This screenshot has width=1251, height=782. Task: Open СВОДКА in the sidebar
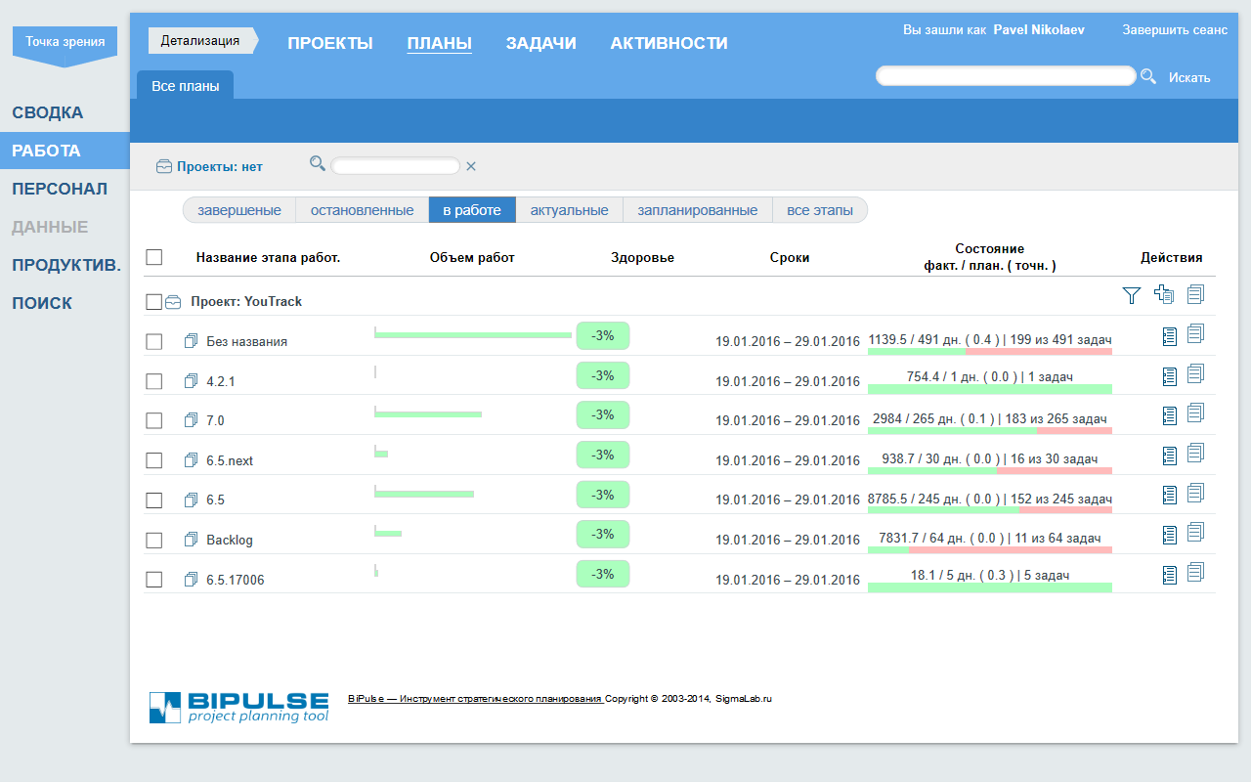48,112
